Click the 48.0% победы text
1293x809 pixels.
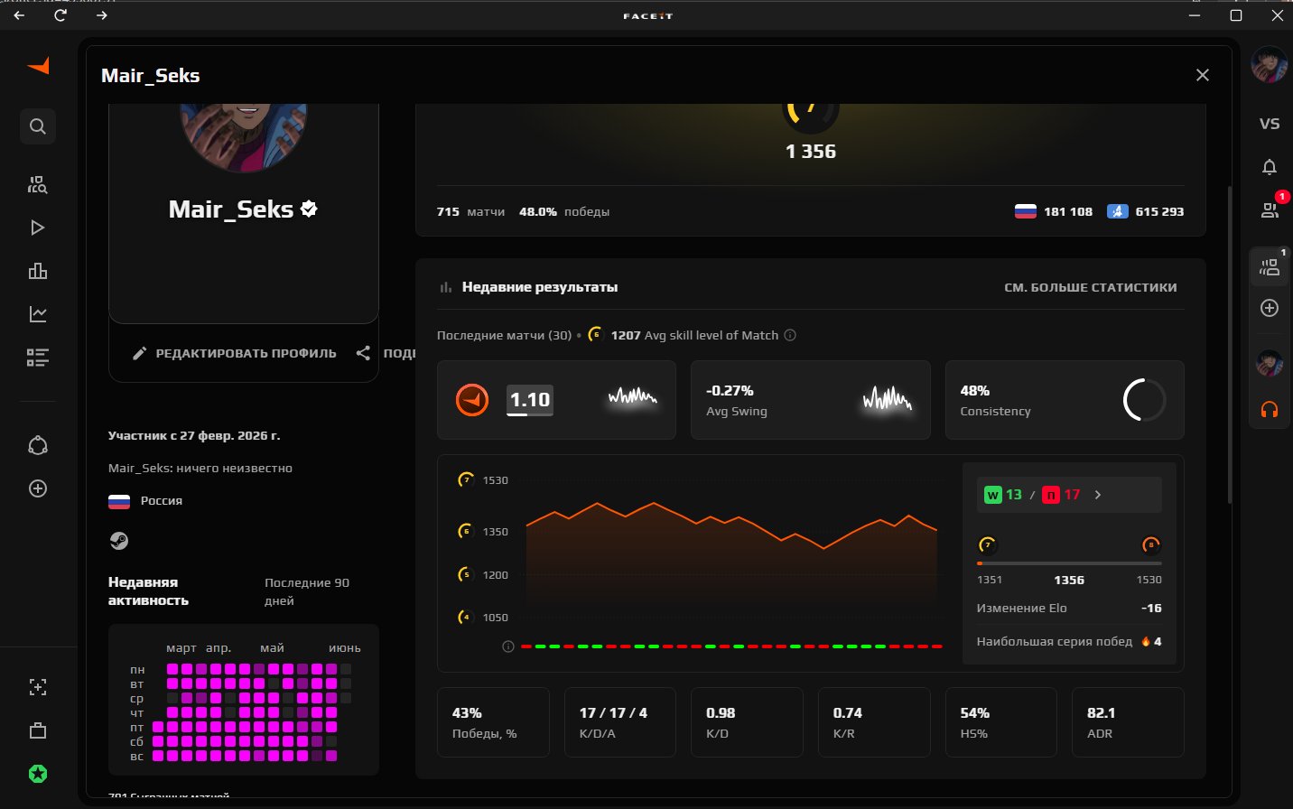click(564, 211)
